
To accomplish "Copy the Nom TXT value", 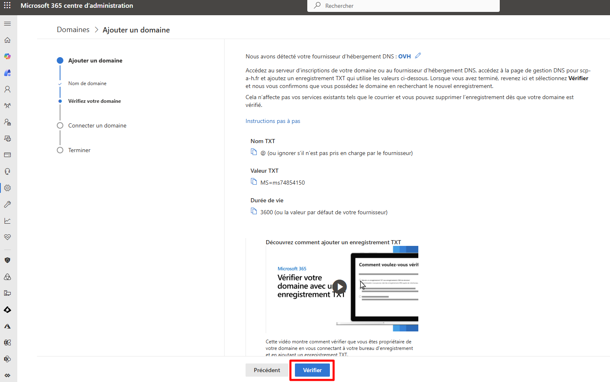I will coord(254,152).
